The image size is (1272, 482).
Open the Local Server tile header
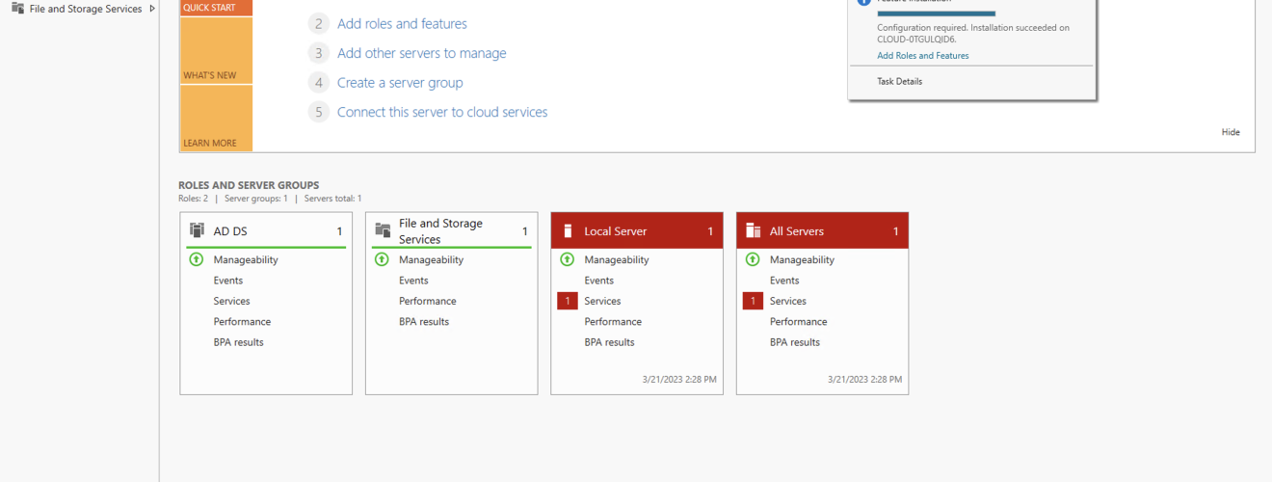point(637,231)
